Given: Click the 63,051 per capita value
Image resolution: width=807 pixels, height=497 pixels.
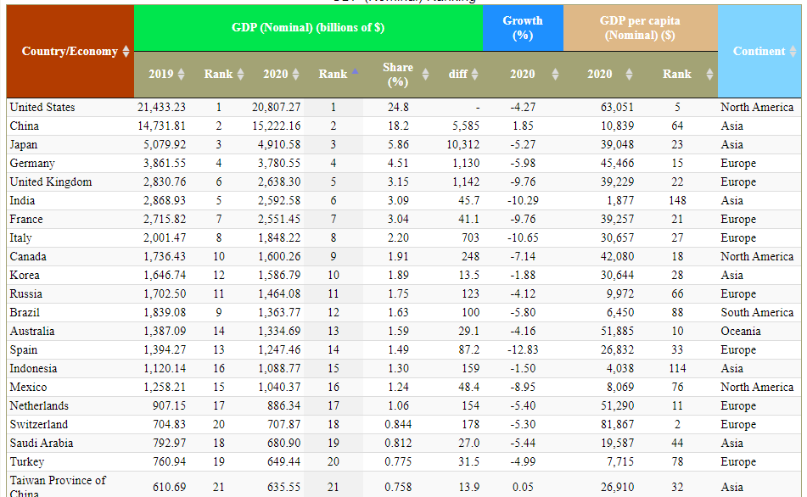Looking at the screenshot, I should point(617,108).
